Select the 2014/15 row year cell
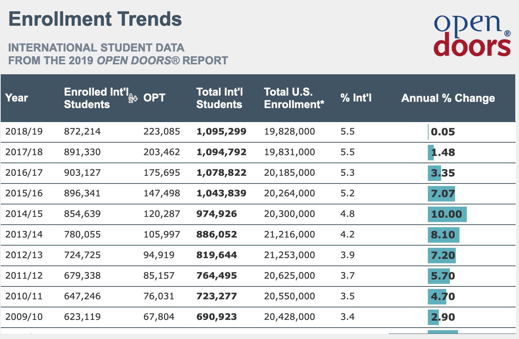 pyautogui.click(x=24, y=214)
